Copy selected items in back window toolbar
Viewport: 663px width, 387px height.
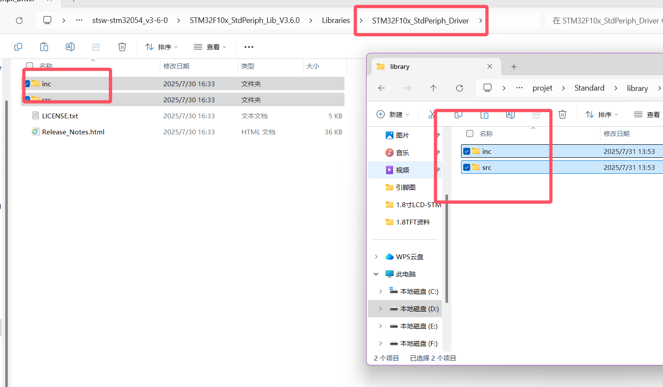point(18,47)
